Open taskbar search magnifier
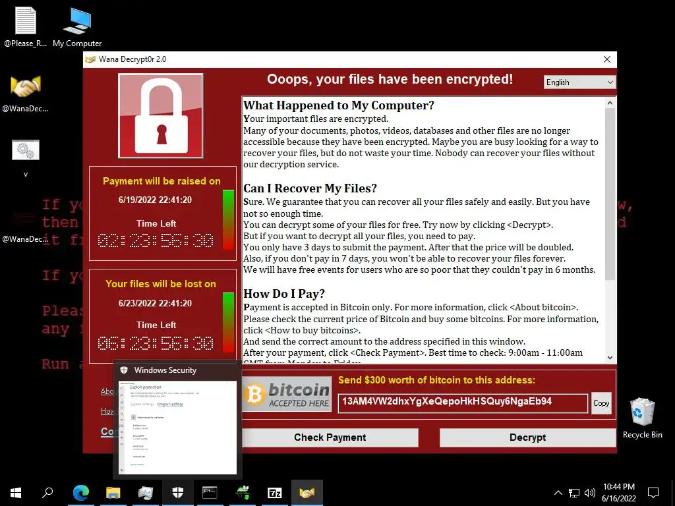 (x=47, y=493)
